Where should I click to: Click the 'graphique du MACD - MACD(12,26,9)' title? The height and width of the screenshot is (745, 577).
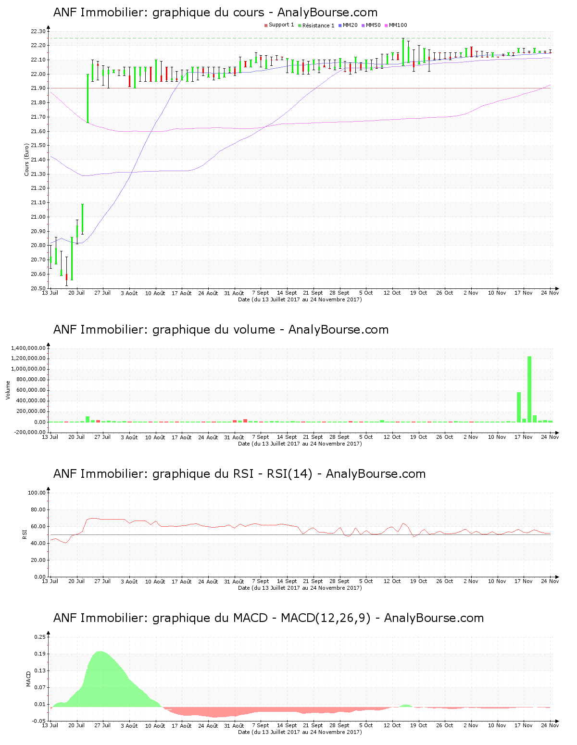[268, 618]
